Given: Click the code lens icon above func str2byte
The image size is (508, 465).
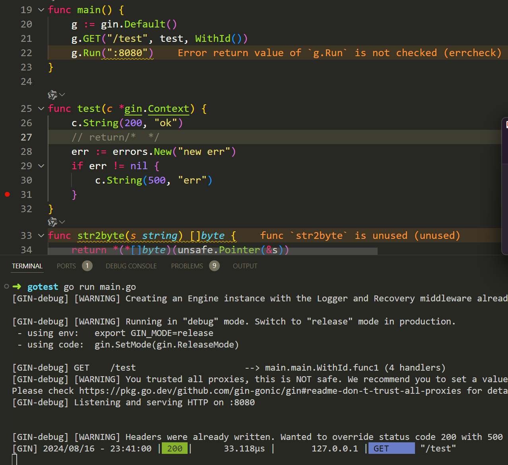Looking at the screenshot, I should pyautogui.click(x=52, y=222).
